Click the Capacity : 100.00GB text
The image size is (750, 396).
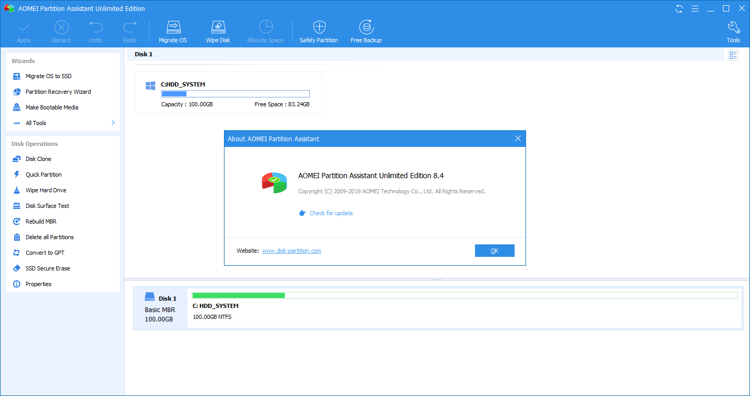187,104
